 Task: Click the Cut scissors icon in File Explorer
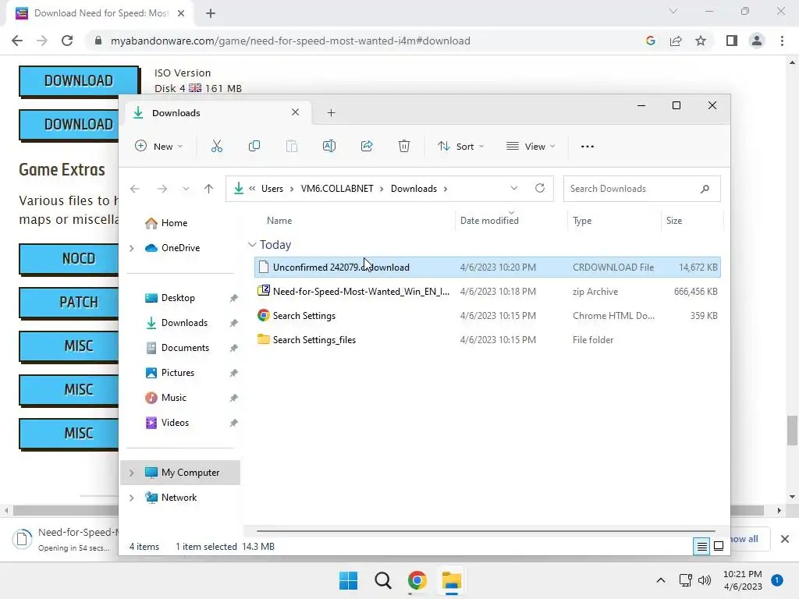[x=217, y=146]
